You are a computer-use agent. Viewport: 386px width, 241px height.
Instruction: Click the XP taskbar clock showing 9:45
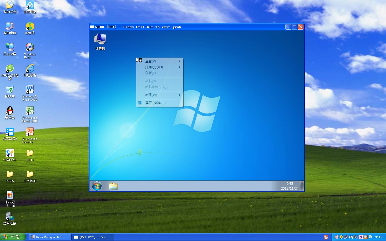pos(378,237)
